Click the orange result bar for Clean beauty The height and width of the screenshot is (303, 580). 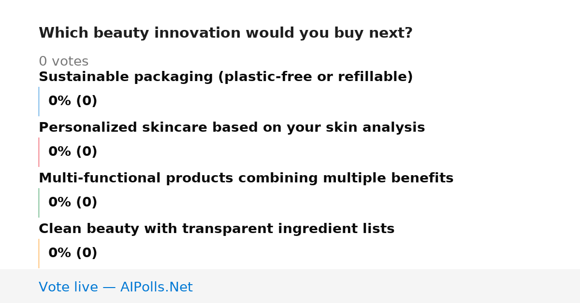(39, 253)
